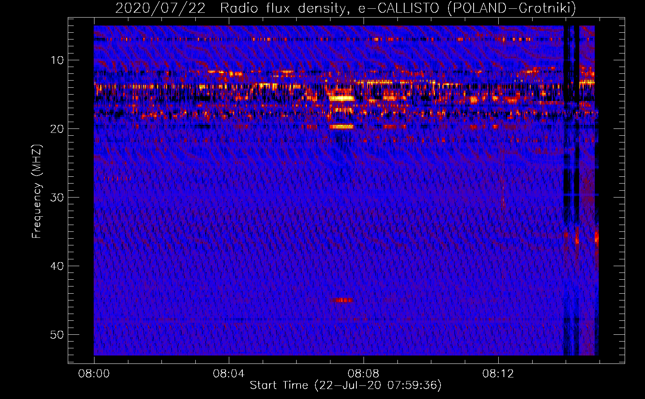The image size is (645, 399).
Task: Click the bright yellow burst near 20 MHz
Action: point(342,127)
